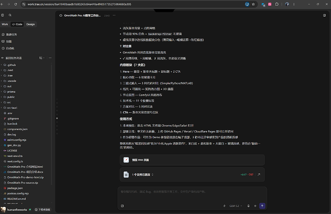The height and width of the screenshot is (214, 331).
Task: Click the browser address bar URL
Action: point(79,4)
